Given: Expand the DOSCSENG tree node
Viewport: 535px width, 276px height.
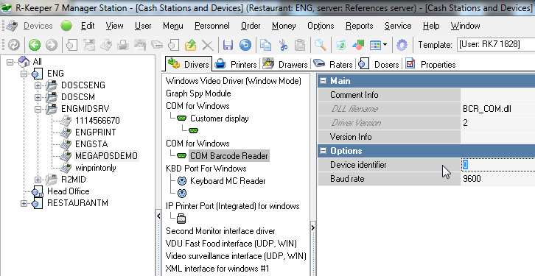Looking at the screenshot, I should pyautogui.click(x=38, y=85).
